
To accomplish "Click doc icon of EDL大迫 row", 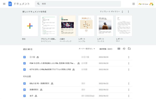I will point(24,83).
